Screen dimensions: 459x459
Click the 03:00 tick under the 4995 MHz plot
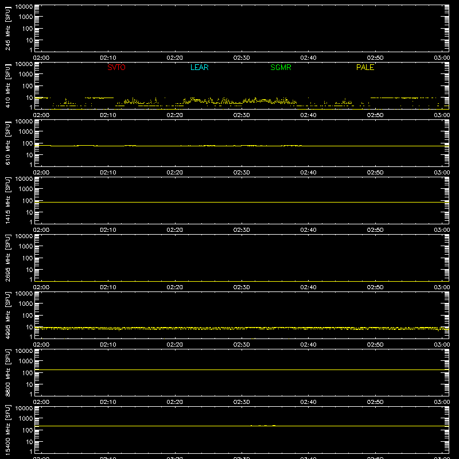[x=442, y=345]
